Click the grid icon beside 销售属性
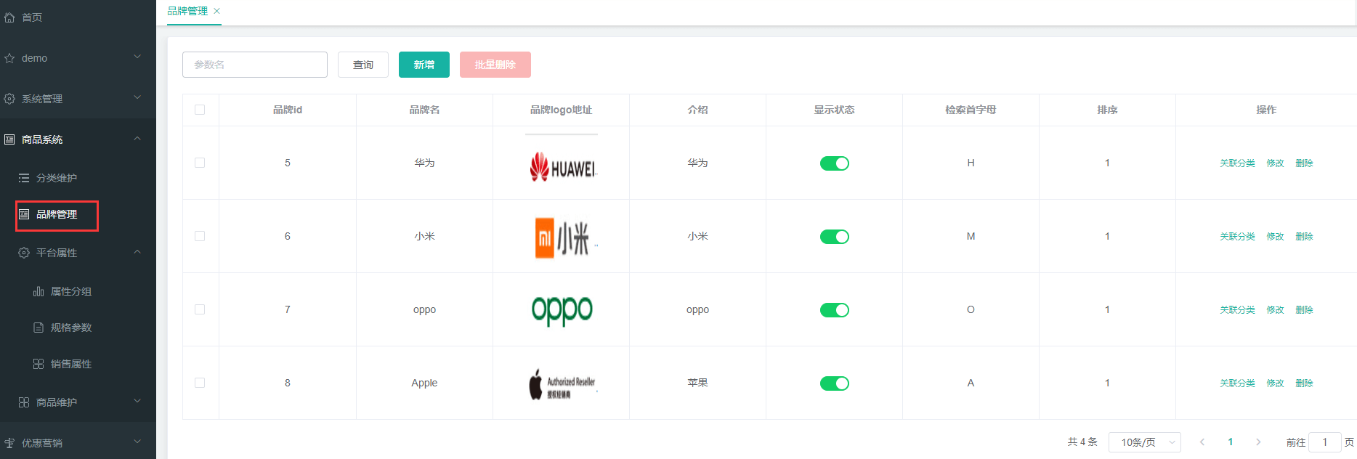The width and height of the screenshot is (1357, 459). 39,364
